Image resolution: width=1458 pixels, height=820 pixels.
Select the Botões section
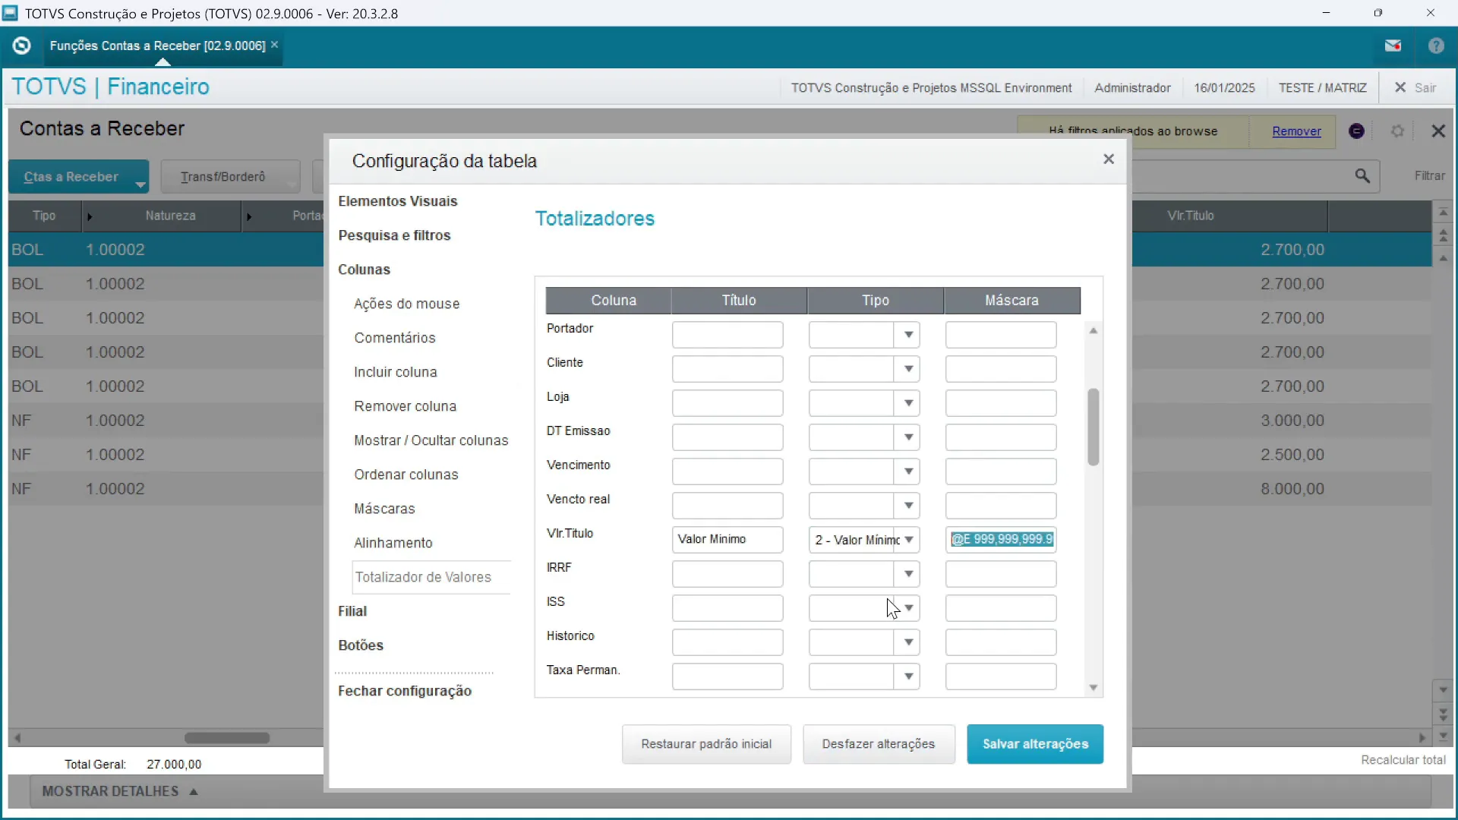pyautogui.click(x=361, y=645)
